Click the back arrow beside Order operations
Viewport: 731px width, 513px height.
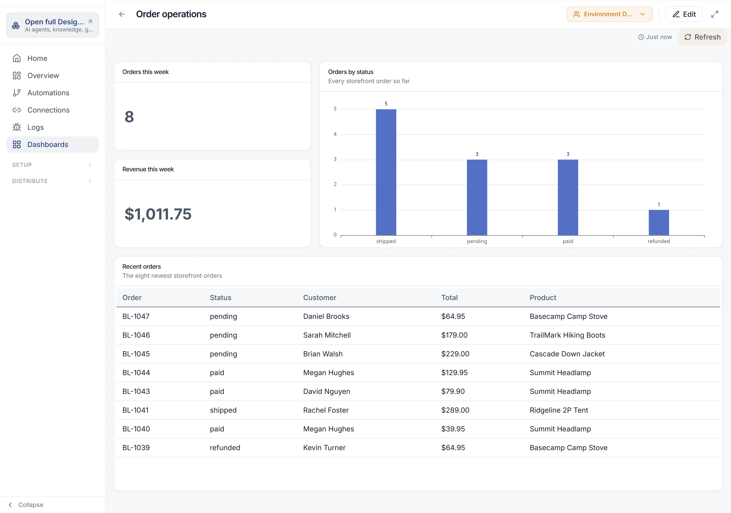(x=122, y=14)
